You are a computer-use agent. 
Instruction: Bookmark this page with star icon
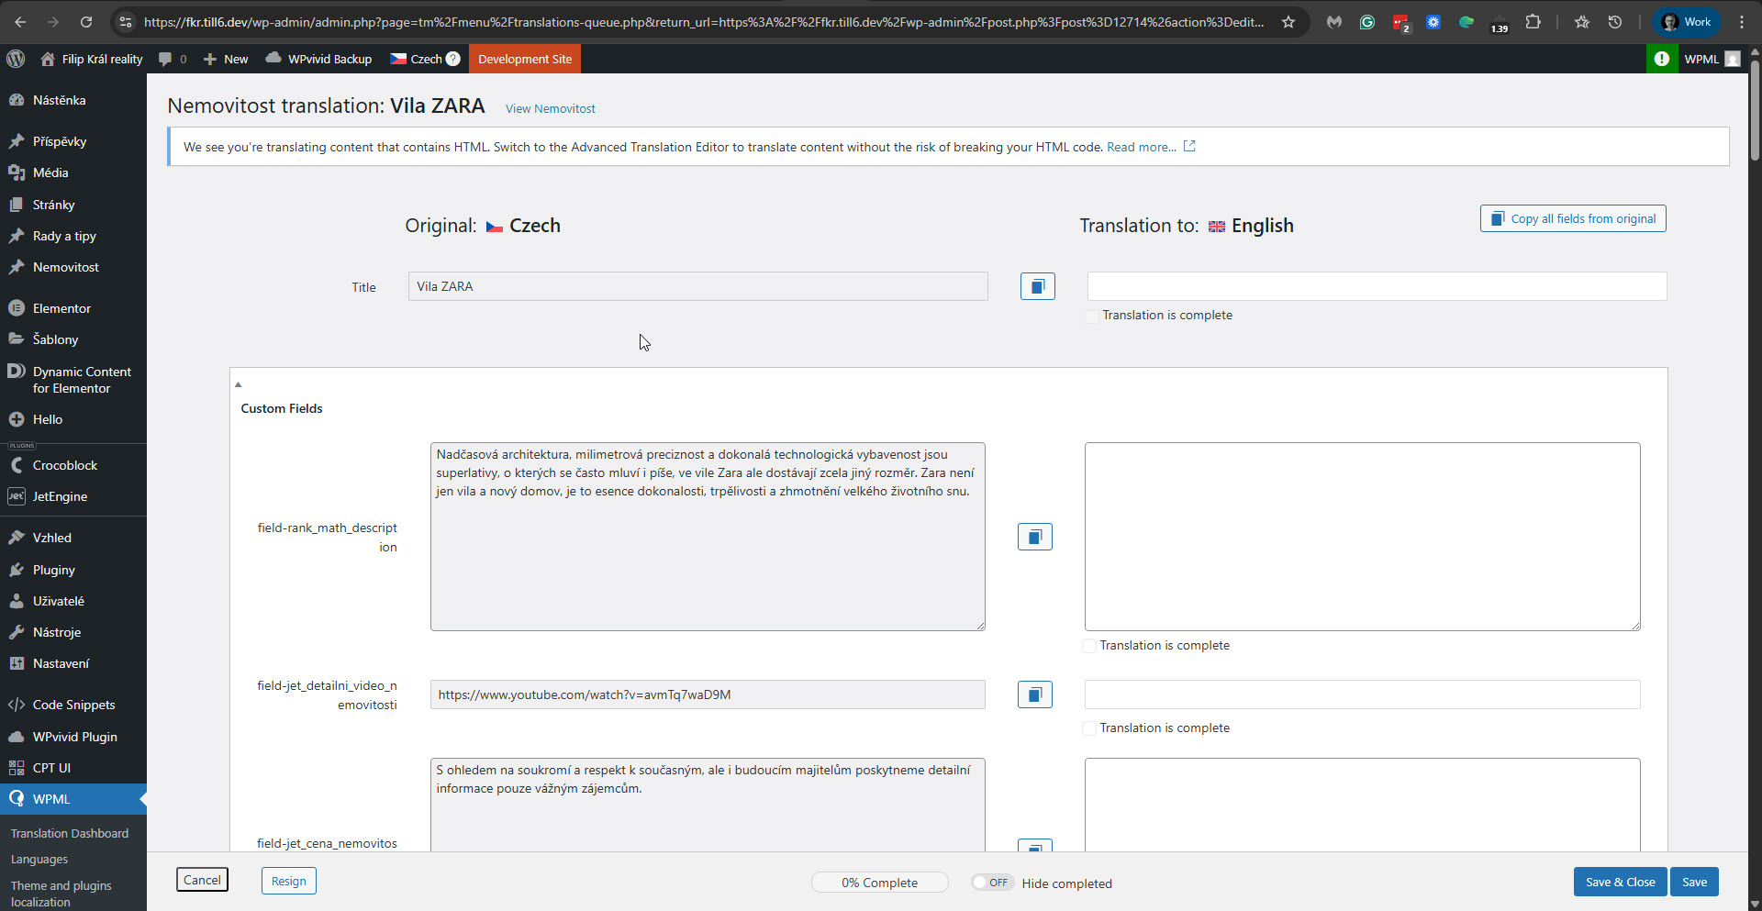(x=1288, y=22)
